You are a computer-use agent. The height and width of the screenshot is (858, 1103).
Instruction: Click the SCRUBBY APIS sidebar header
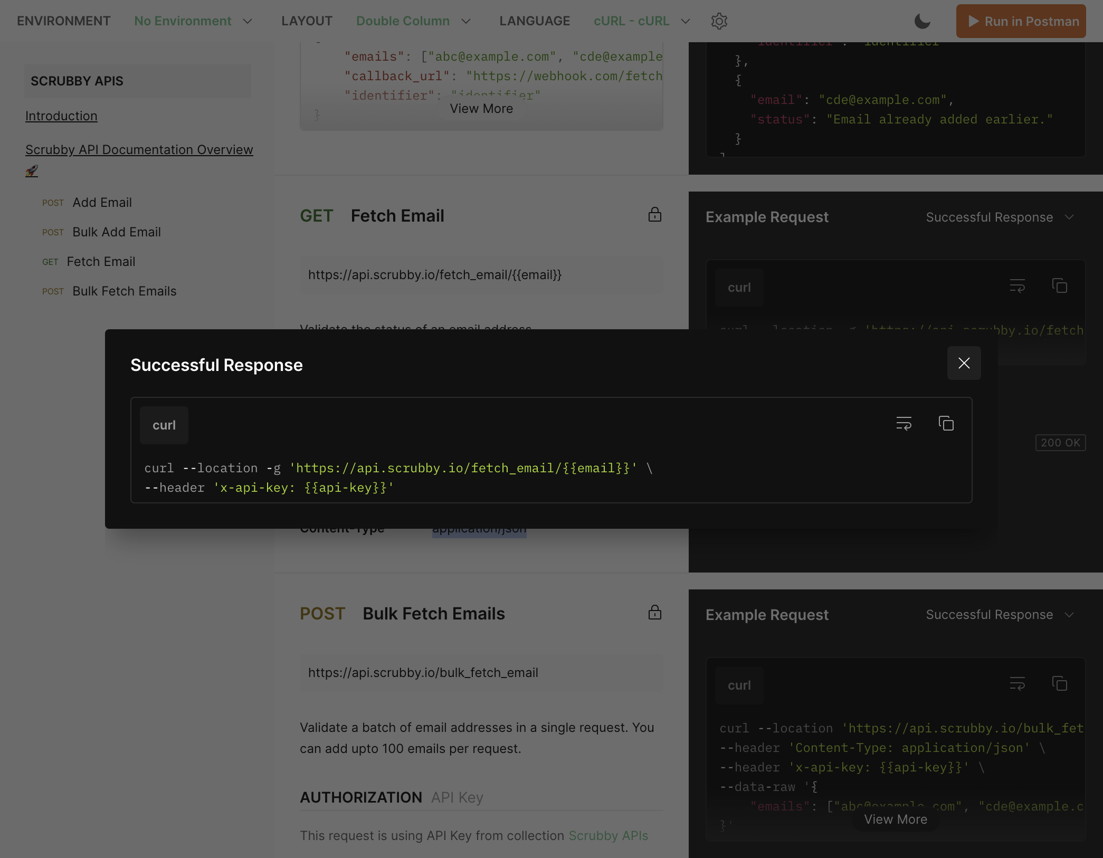pos(138,81)
